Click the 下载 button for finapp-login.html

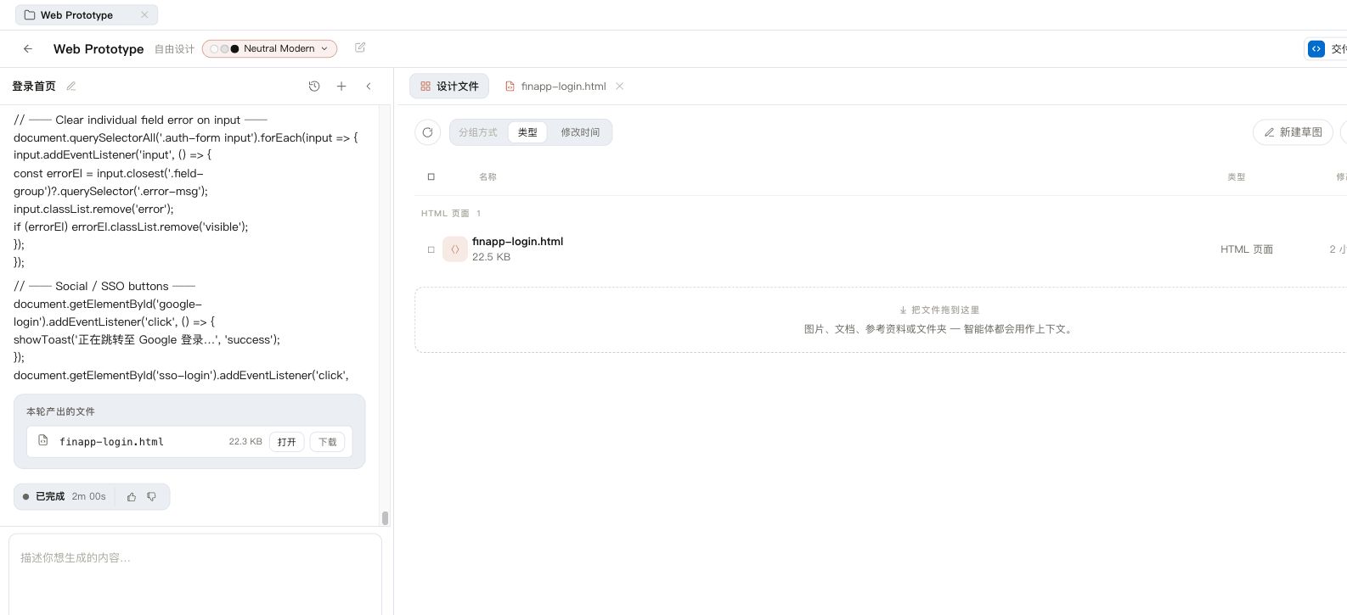pos(328,441)
